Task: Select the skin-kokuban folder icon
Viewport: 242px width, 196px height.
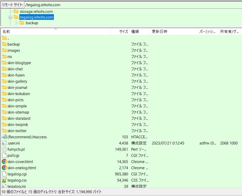Action: coord(4,93)
